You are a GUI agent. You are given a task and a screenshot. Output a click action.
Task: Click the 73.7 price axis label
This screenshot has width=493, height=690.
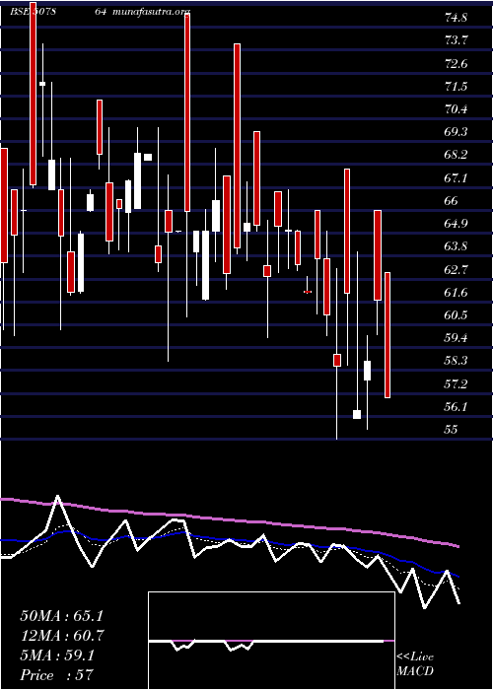[456, 41]
